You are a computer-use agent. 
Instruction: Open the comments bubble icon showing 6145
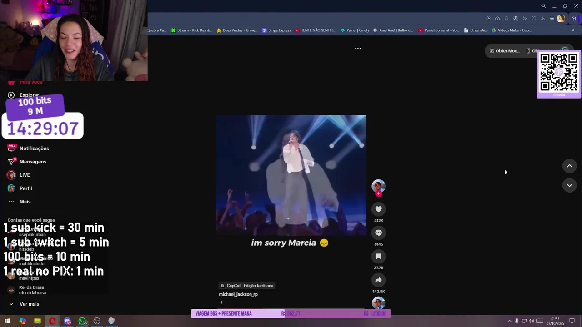pos(378,233)
